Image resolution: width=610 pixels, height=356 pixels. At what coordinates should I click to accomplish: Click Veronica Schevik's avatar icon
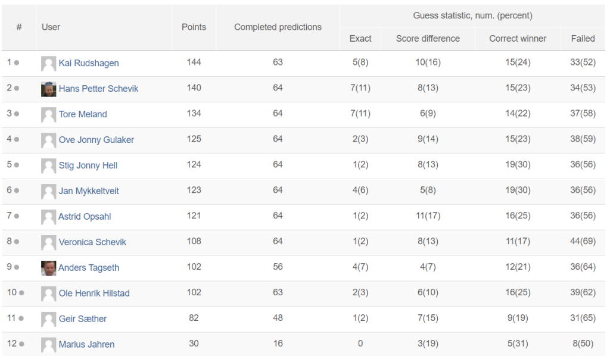48,242
